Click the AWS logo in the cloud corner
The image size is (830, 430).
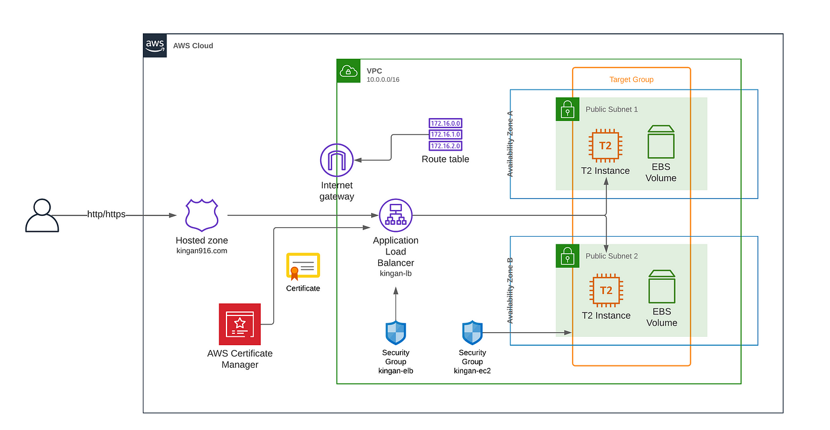[155, 46]
